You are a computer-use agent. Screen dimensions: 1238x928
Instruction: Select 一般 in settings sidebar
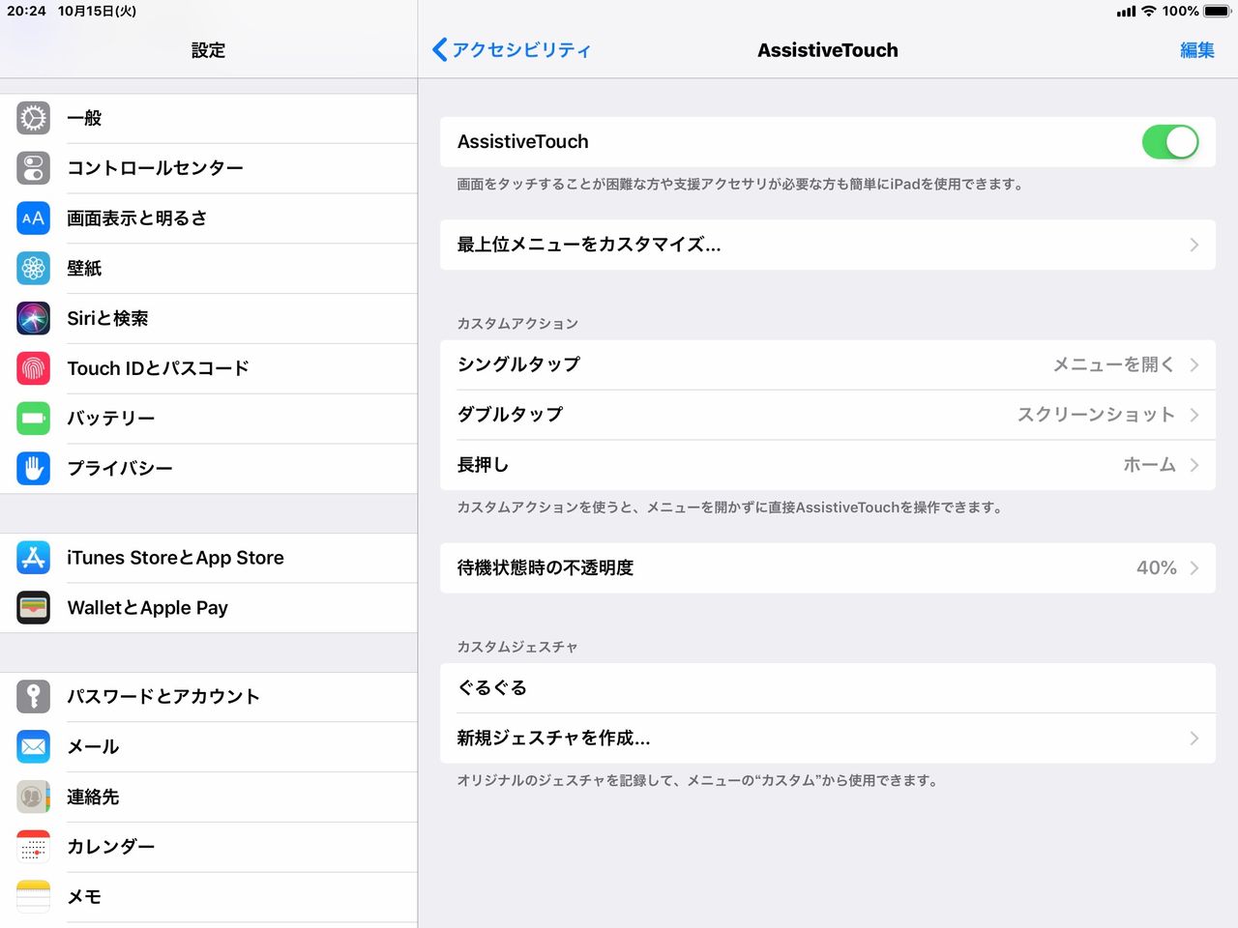click(209, 118)
